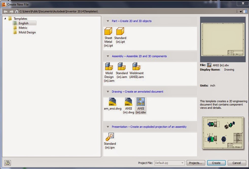Select the Sheet Metal (in).ipt template
249x169 pixels.
[108, 37]
